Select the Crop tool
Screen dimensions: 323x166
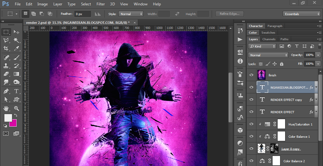[x=6, y=48]
